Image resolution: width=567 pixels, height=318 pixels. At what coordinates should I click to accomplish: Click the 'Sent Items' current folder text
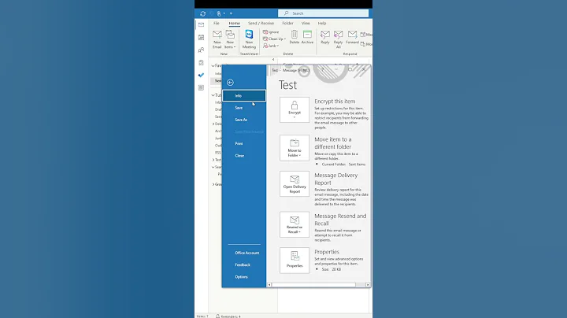point(357,165)
